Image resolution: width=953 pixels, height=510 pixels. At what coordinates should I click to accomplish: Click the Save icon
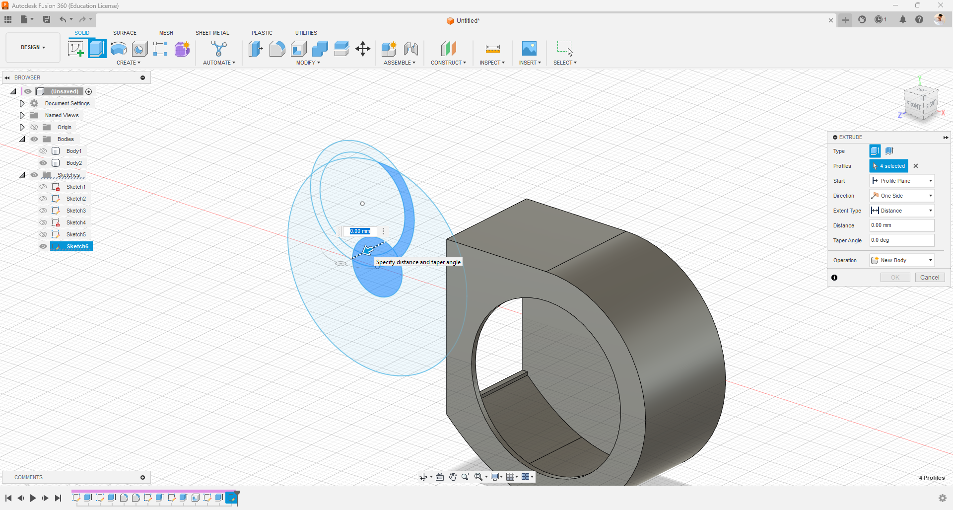[47, 19]
